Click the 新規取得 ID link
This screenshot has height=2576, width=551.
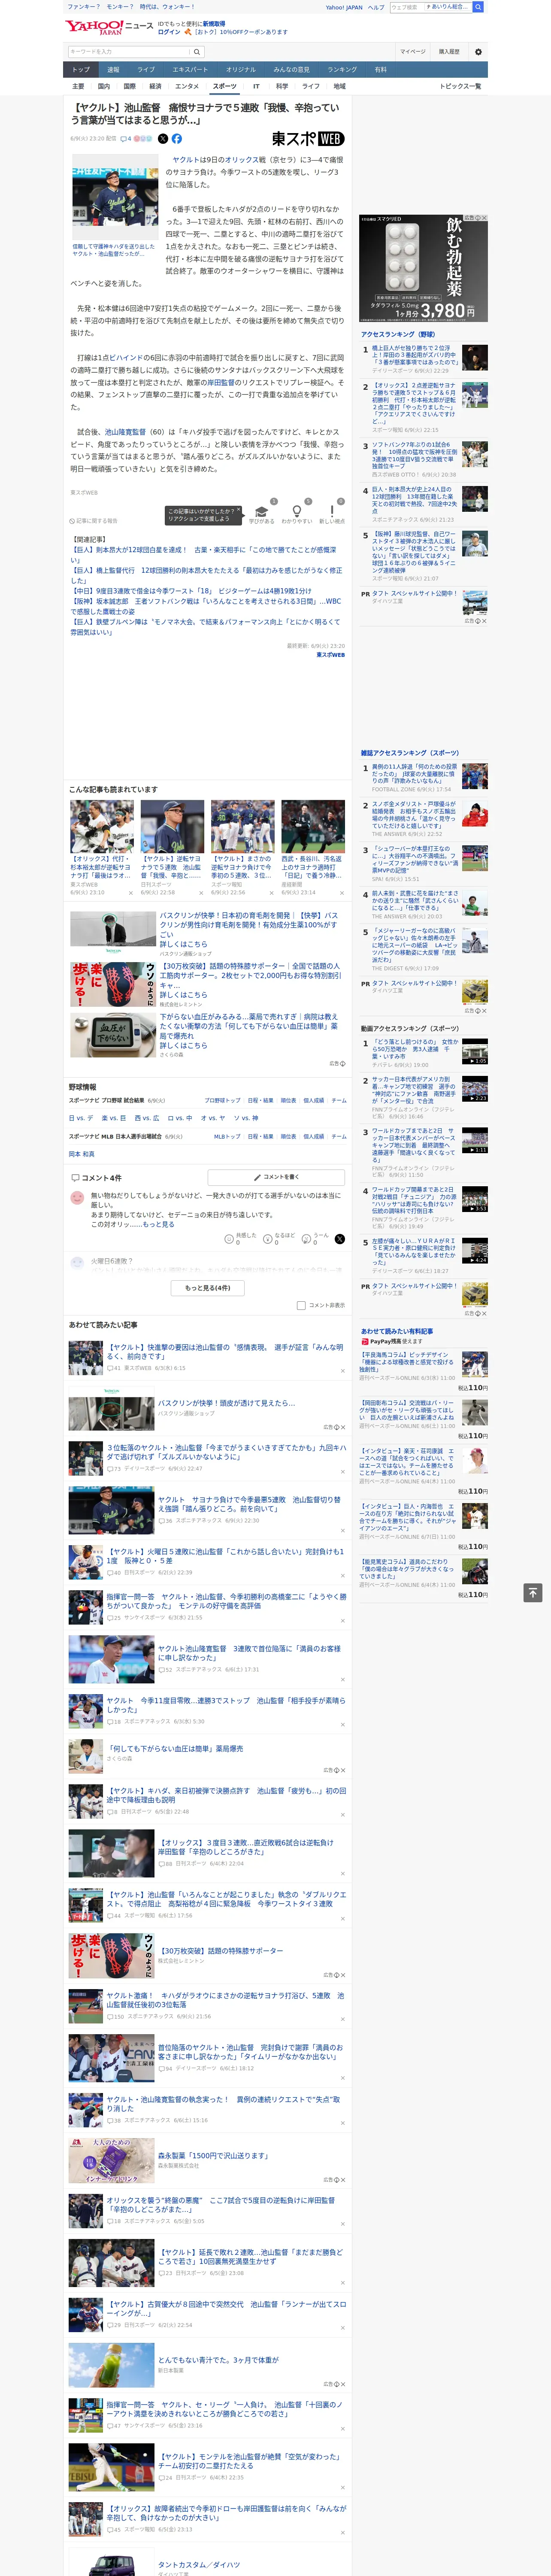[214, 23]
